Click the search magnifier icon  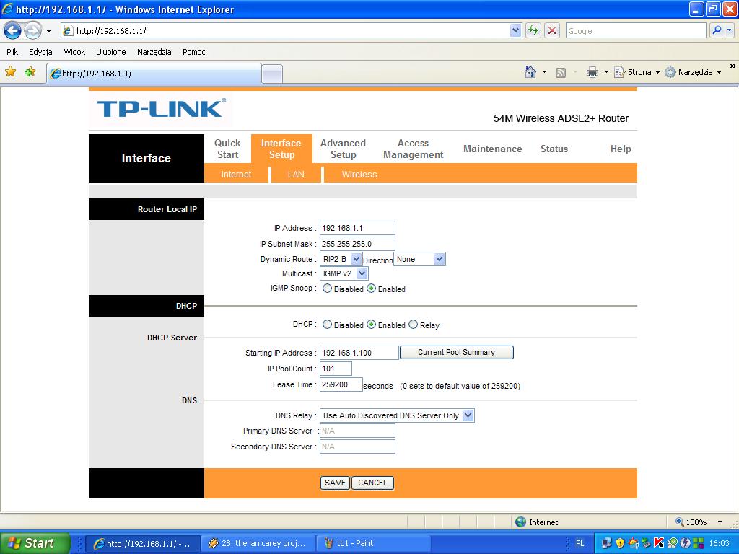[x=717, y=30]
